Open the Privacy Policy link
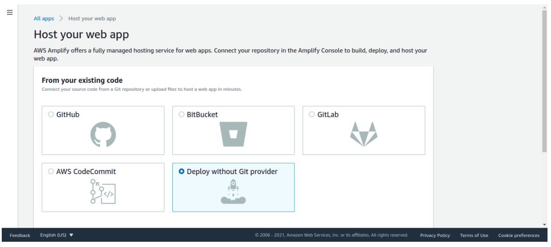Image resolution: width=551 pixels, height=247 pixels. tap(435, 235)
